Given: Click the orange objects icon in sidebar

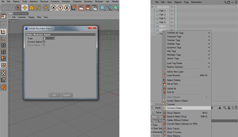Looking at the screenshot, I should 3,87.
